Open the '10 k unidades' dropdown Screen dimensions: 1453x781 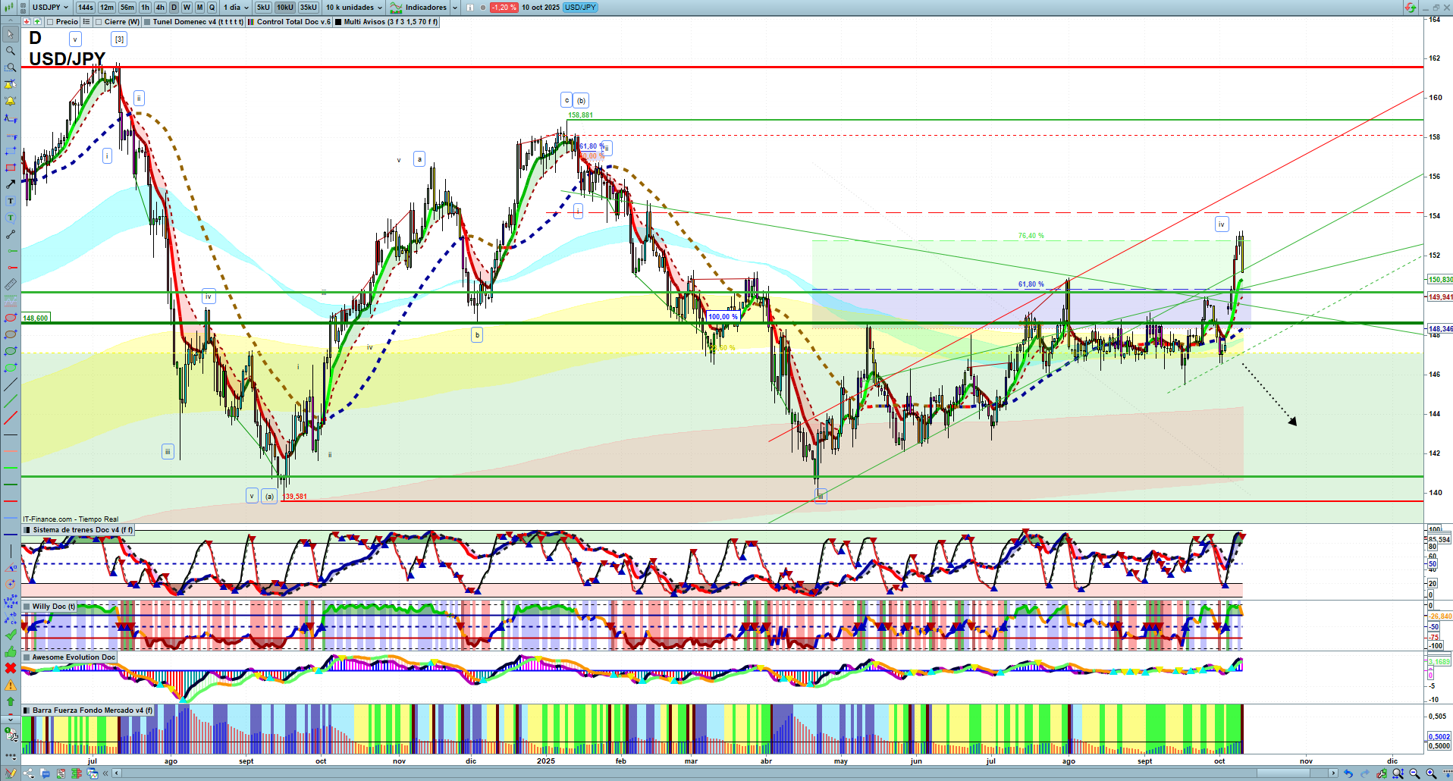(x=353, y=8)
